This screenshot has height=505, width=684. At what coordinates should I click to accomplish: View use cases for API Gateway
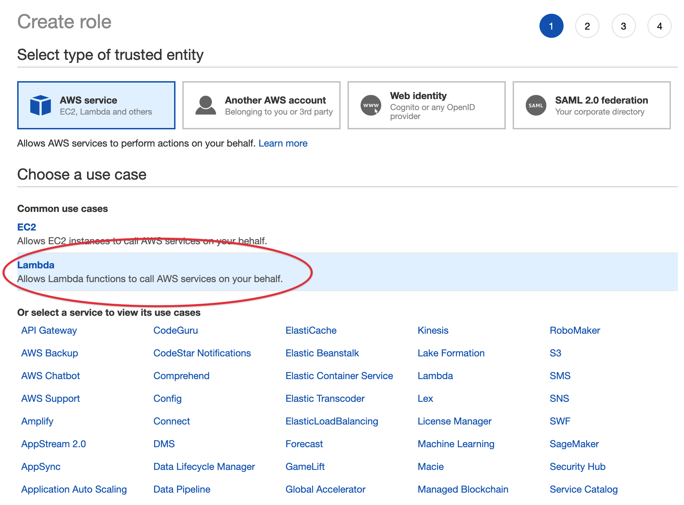(49, 330)
